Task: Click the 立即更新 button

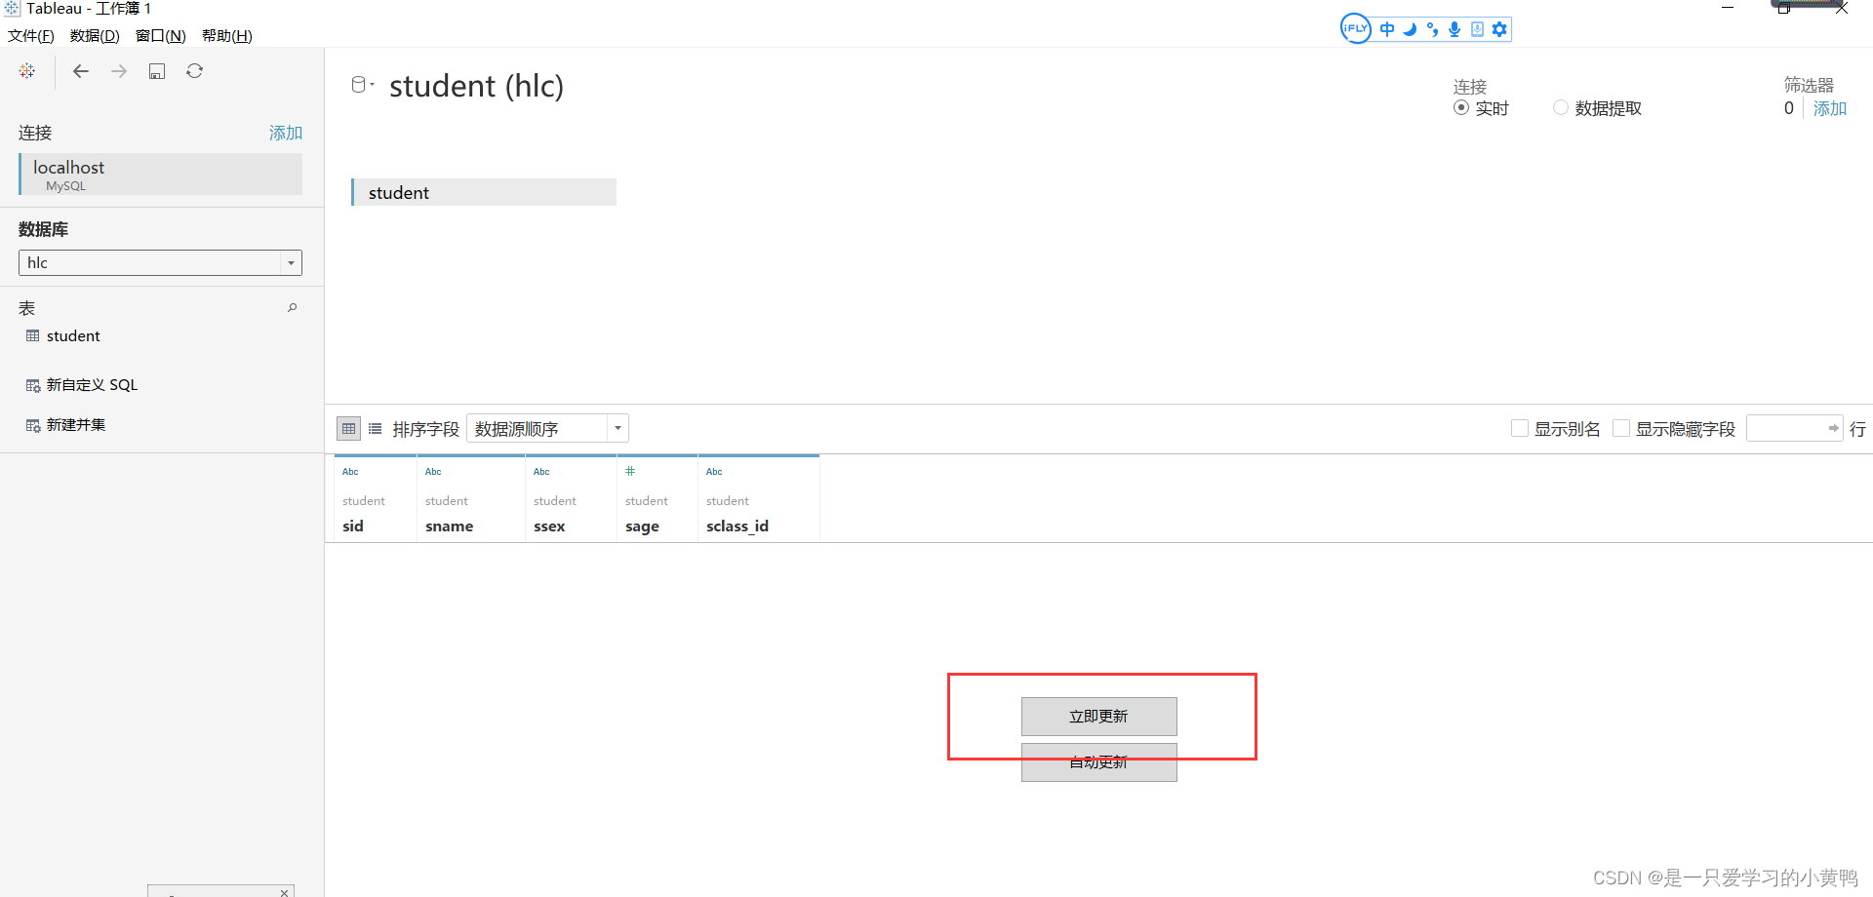Action: [1098, 716]
